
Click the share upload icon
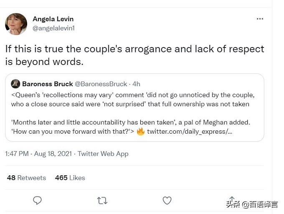232,200
